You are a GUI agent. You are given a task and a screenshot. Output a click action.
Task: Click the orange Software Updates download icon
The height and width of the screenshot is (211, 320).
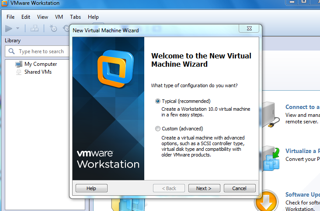pos(266,201)
